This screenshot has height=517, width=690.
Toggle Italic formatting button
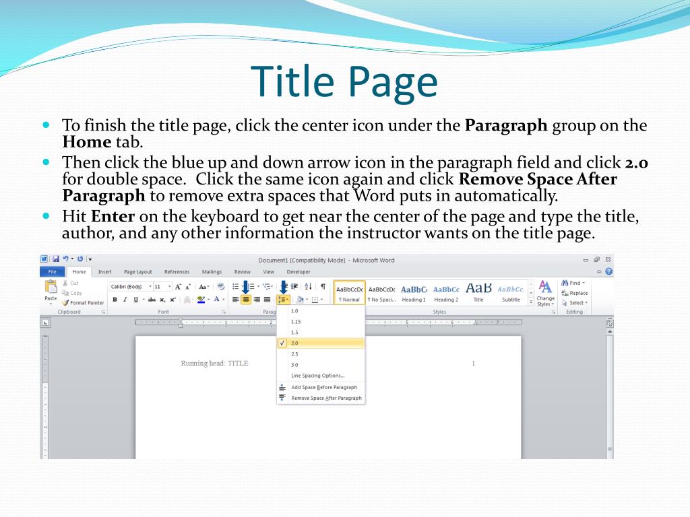[x=125, y=300]
